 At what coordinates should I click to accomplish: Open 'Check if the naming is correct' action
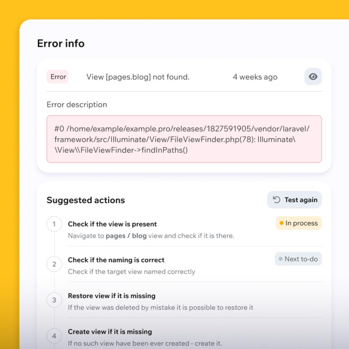[116, 260]
